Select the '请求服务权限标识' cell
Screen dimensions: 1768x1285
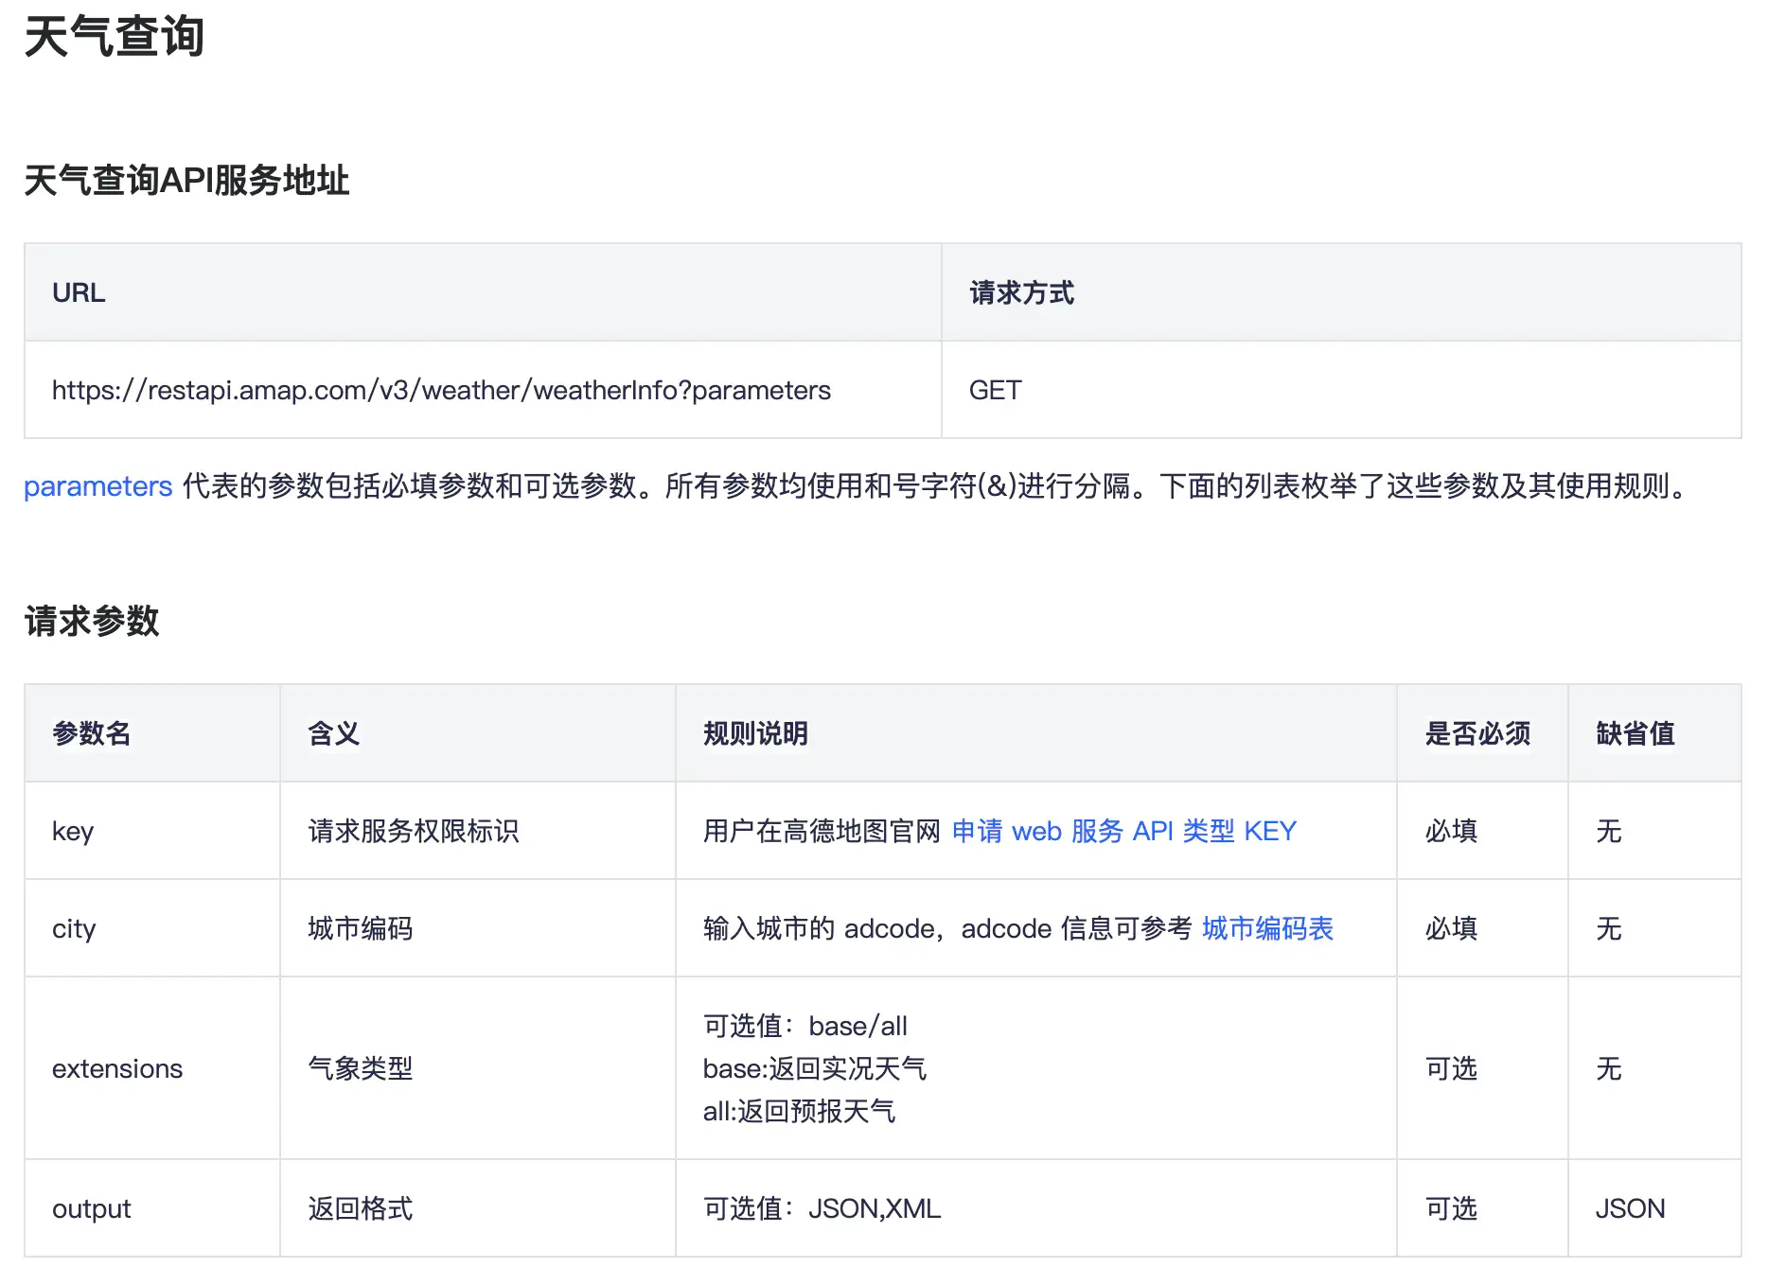coord(478,831)
